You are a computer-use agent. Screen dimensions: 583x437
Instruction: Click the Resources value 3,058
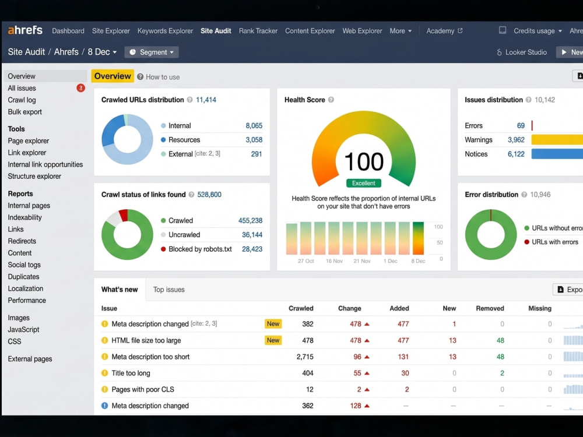pos(254,140)
